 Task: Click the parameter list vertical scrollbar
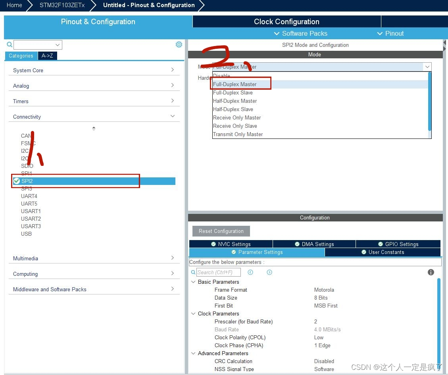click(439, 323)
